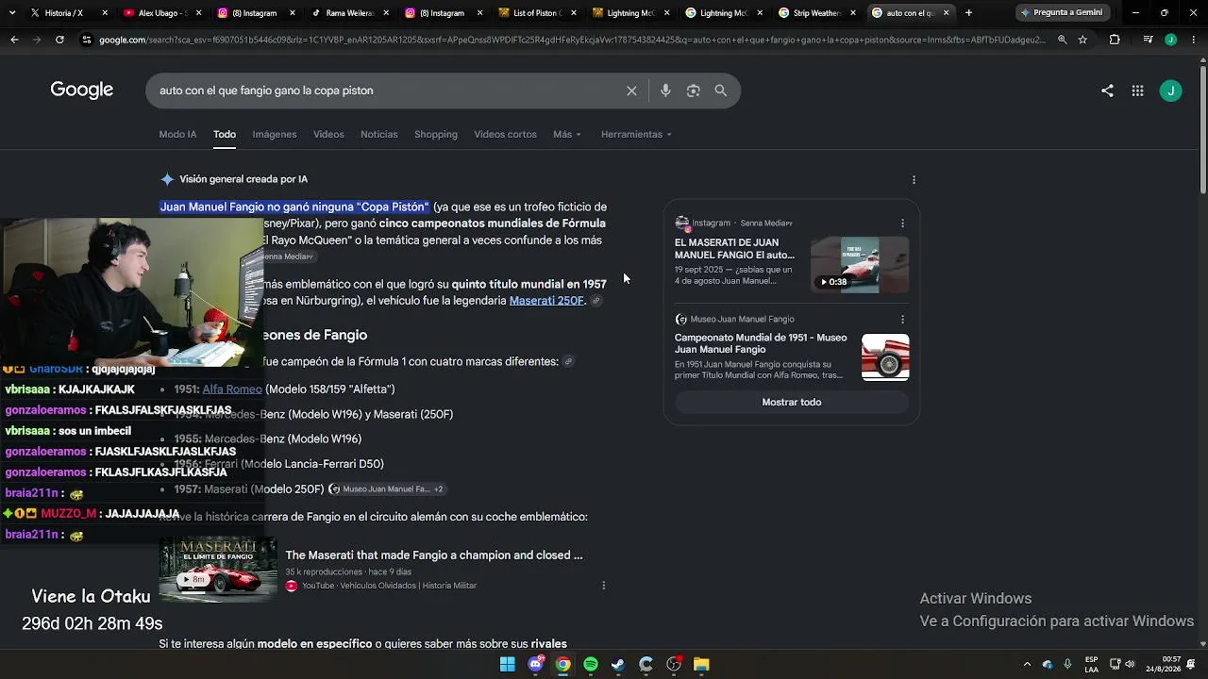Open options for Senna Media Instagram result

pos(902,224)
